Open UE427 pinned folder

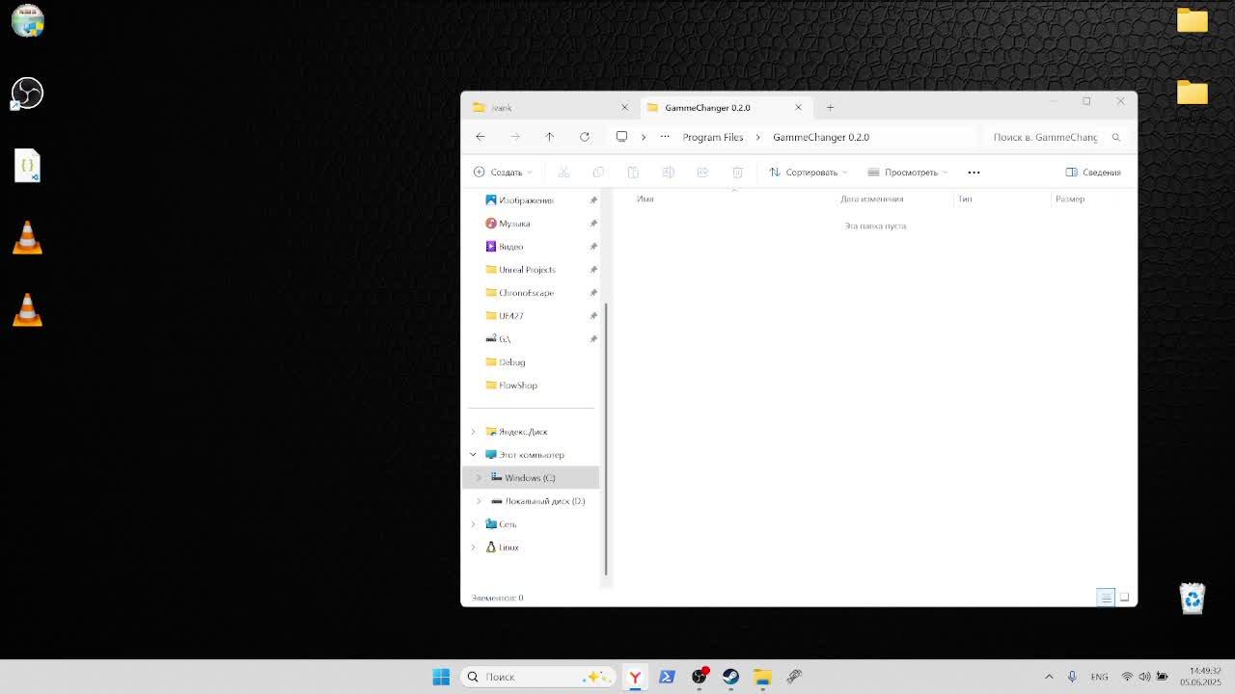510,316
